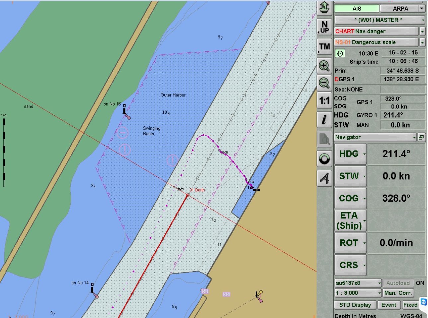This screenshot has height=318, width=428.
Task: Click the ship's time clock icon
Action: click(x=340, y=53)
